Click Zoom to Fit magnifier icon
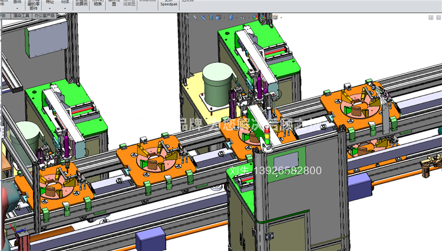The width and height of the screenshot is (442, 251). [x=187, y=18]
